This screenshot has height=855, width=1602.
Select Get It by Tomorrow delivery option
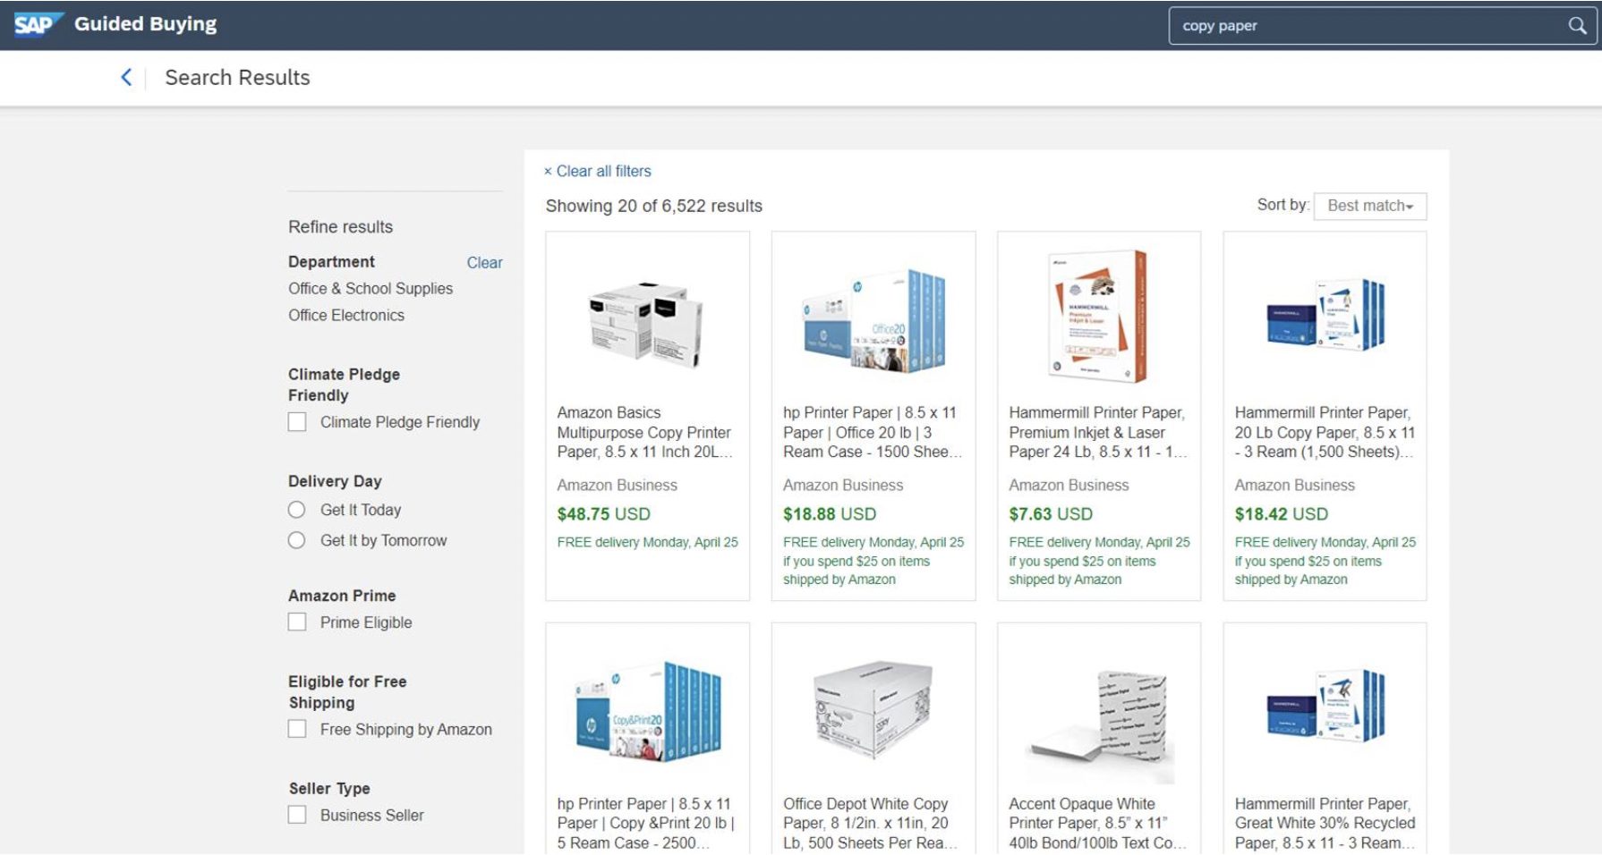point(295,540)
